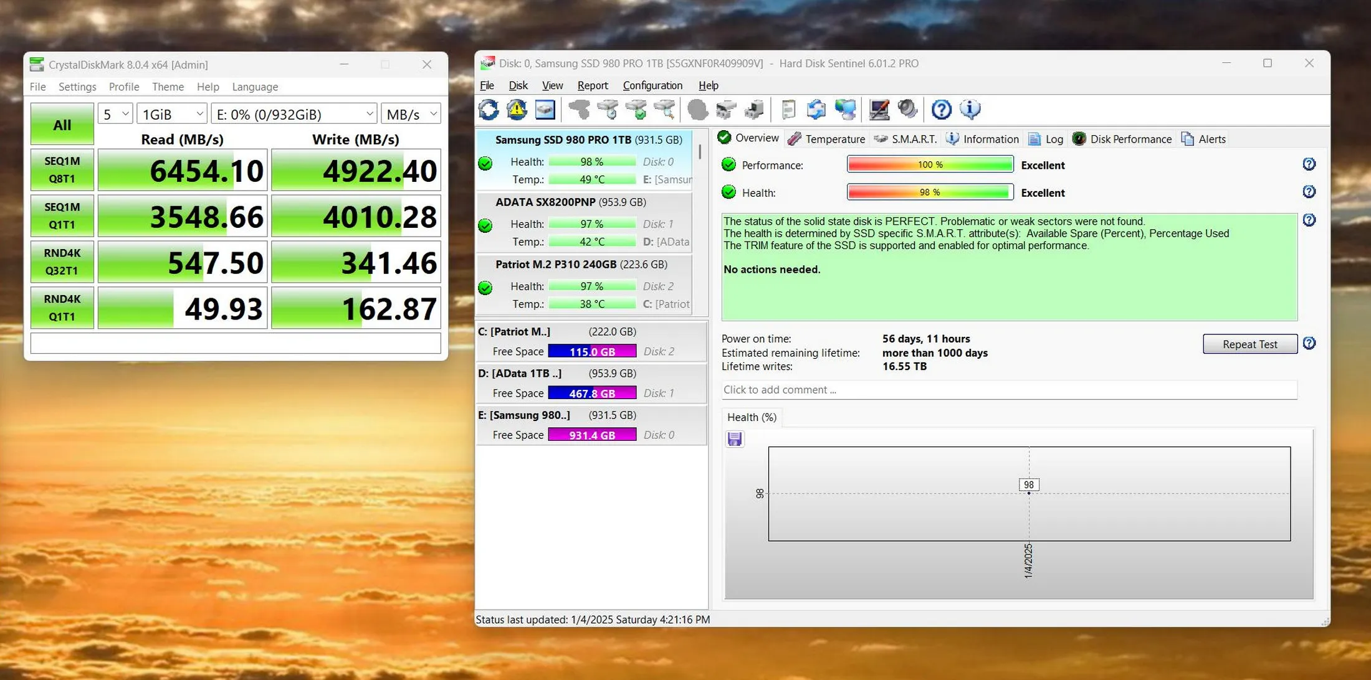Open File menu in CrystalDiskMark
The width and height of the screenshot is (1371, 680).
(x=37, y=87)
